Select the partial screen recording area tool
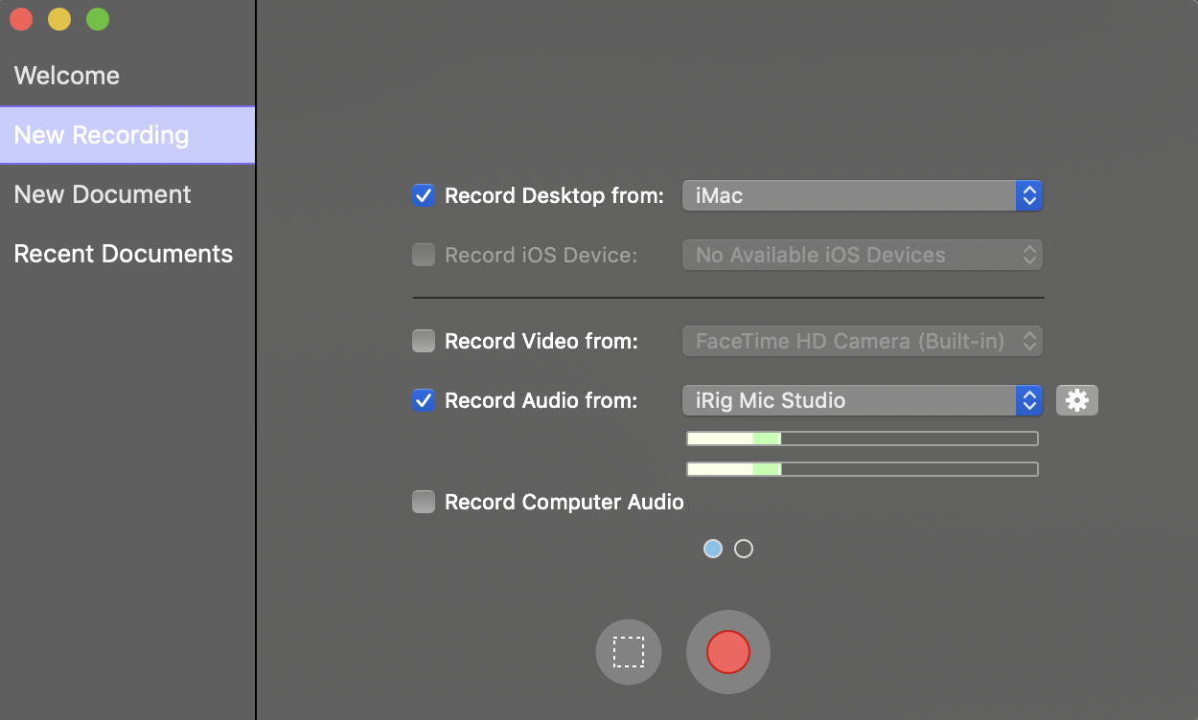This screenshot has width=1198, height=720. 629,652
